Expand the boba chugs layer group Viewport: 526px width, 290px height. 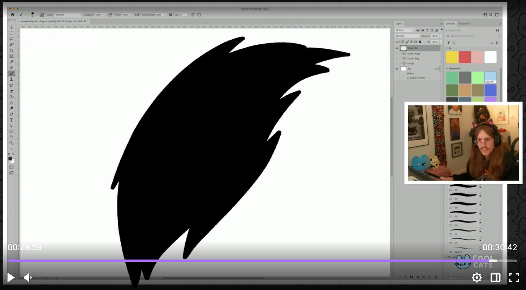tap(401, 53)
